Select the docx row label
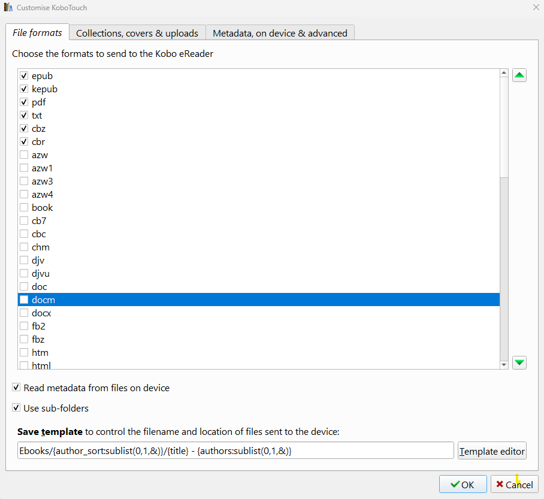544x499 pixels. (41, 313)
